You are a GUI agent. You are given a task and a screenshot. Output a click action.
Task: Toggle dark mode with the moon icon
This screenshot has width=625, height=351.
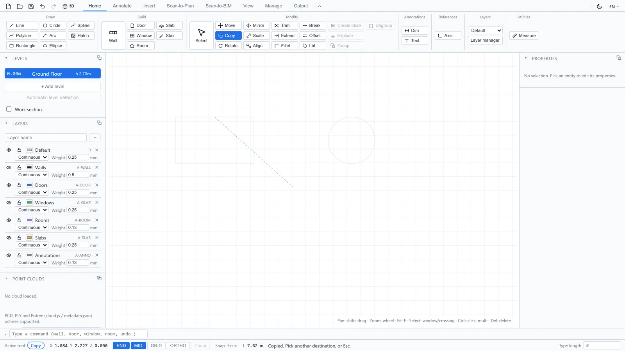coord(599,6)
